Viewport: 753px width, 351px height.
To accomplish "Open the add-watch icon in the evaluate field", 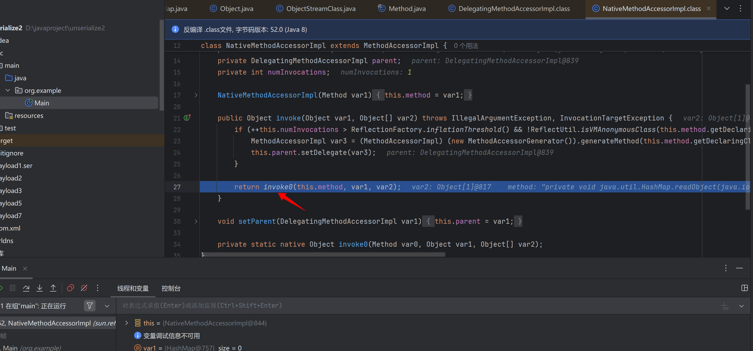I will tap(725, 306).
